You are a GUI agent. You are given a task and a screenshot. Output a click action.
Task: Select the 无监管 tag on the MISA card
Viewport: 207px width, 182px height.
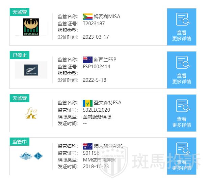click(20, 12)
